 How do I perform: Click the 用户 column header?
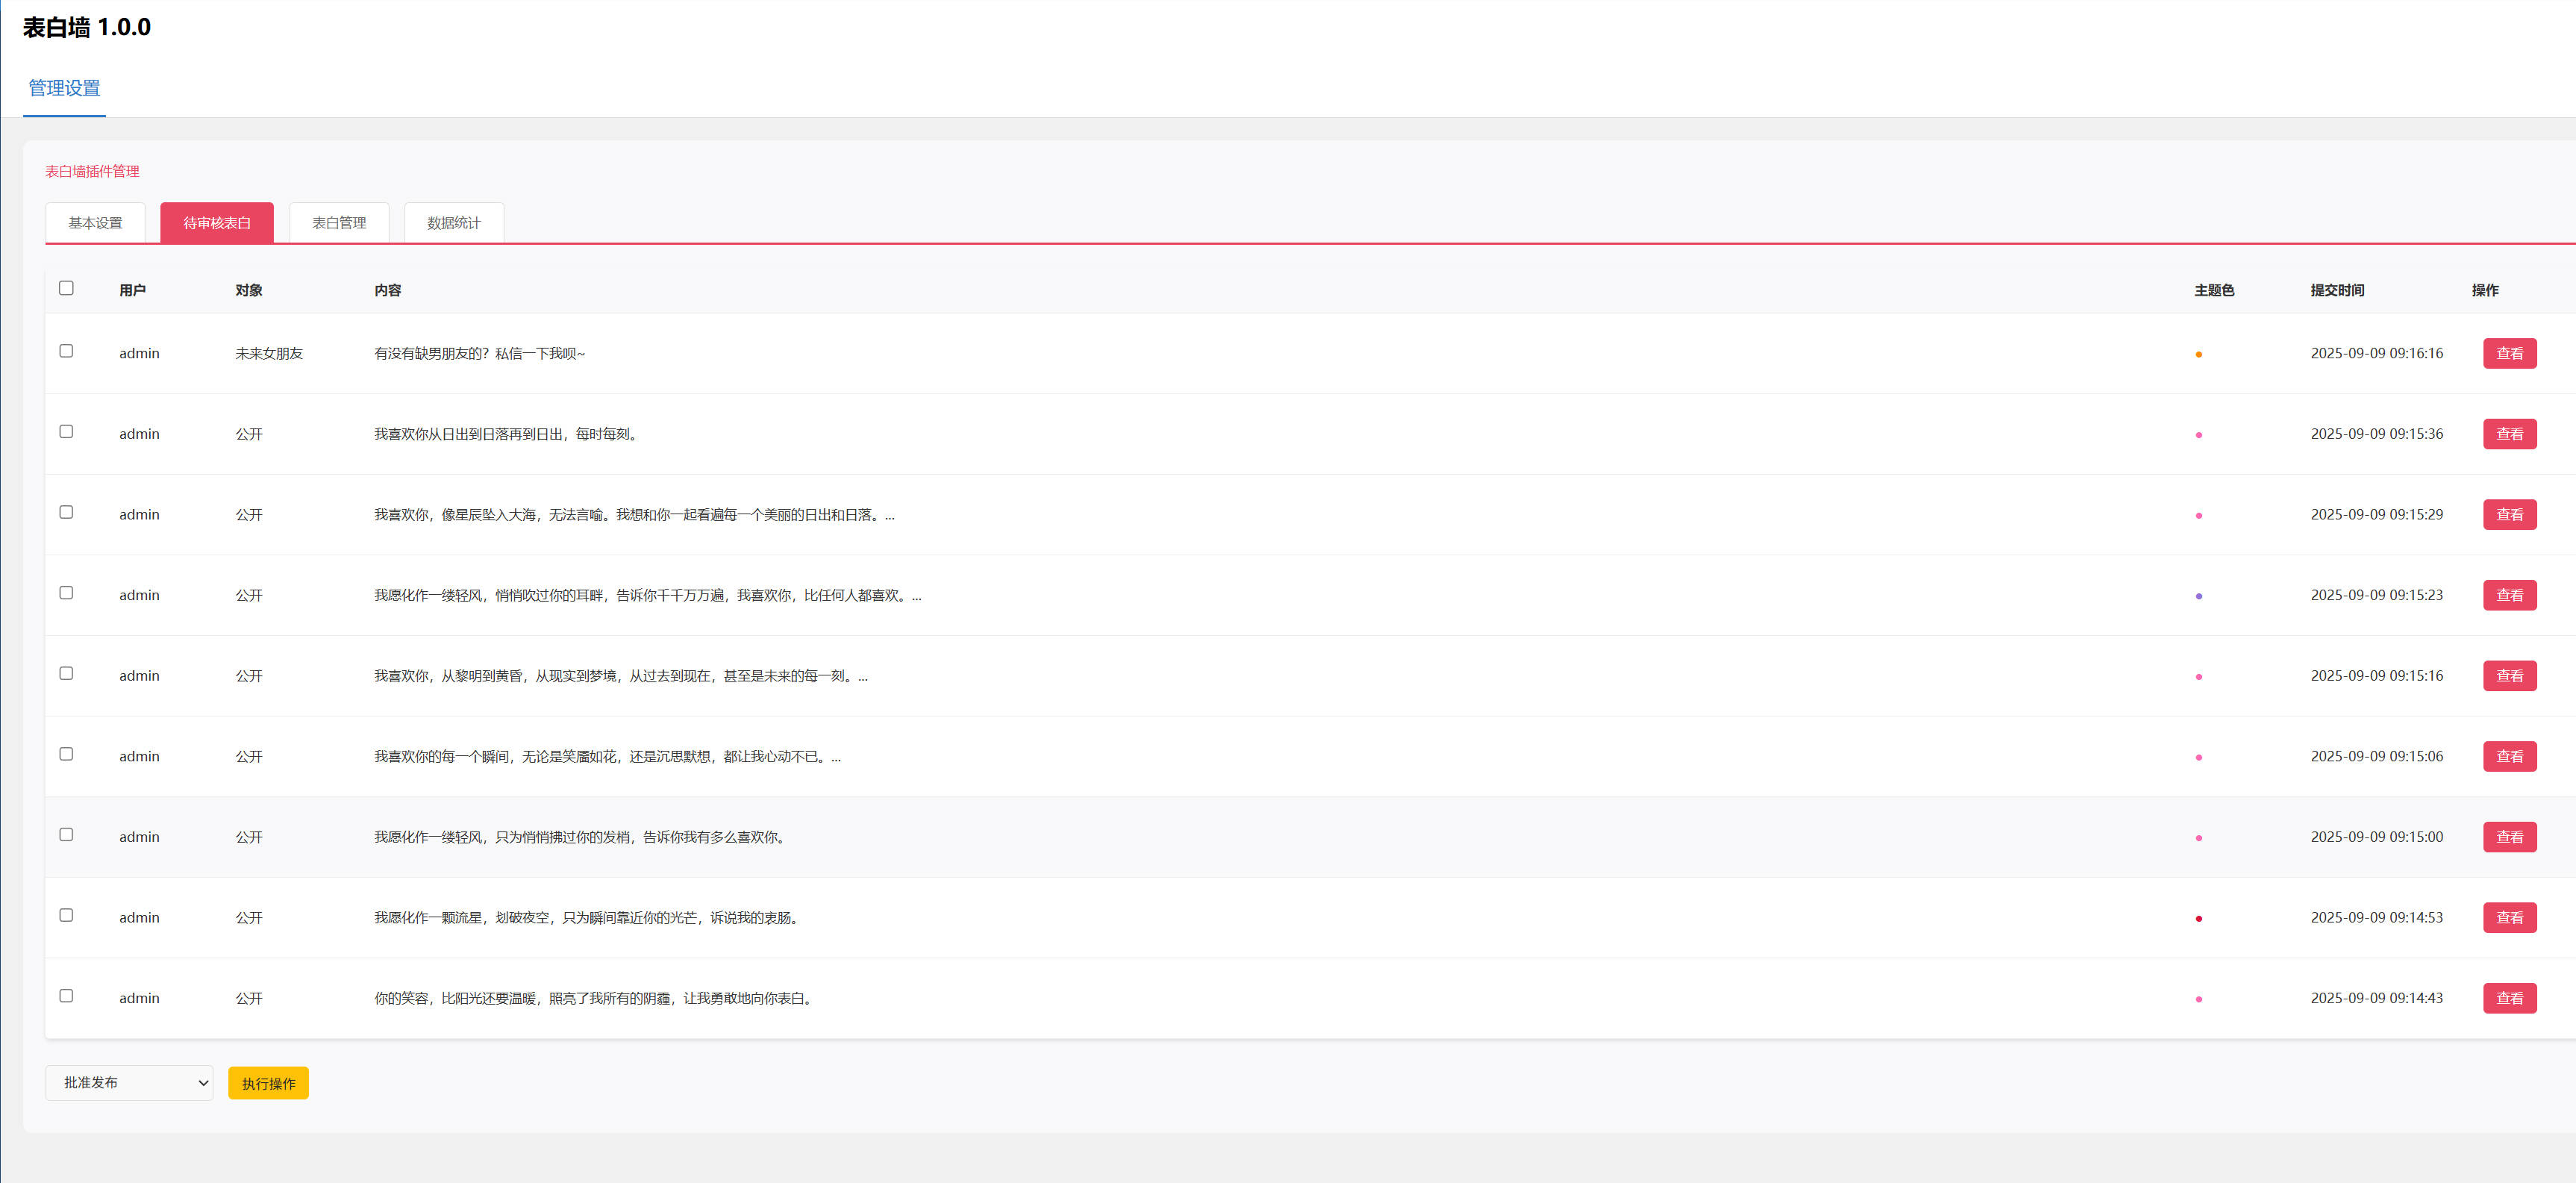[x=132, y=290]
